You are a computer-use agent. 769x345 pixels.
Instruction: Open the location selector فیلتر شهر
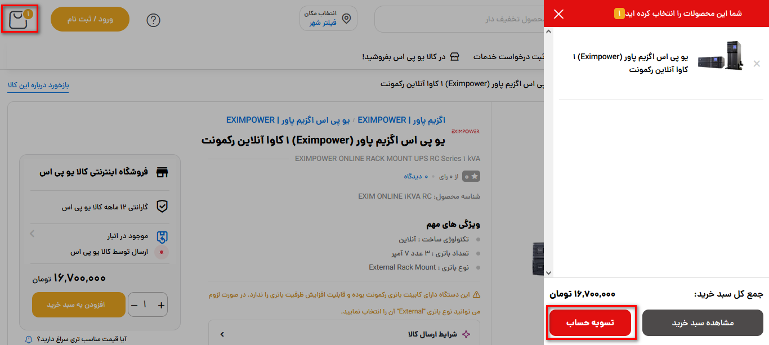coord(329,19)
